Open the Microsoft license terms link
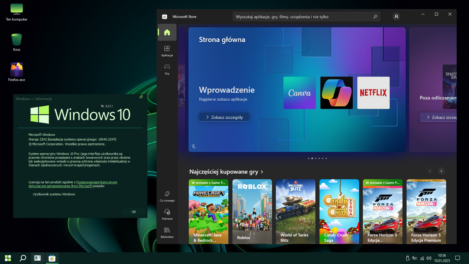 96,182
